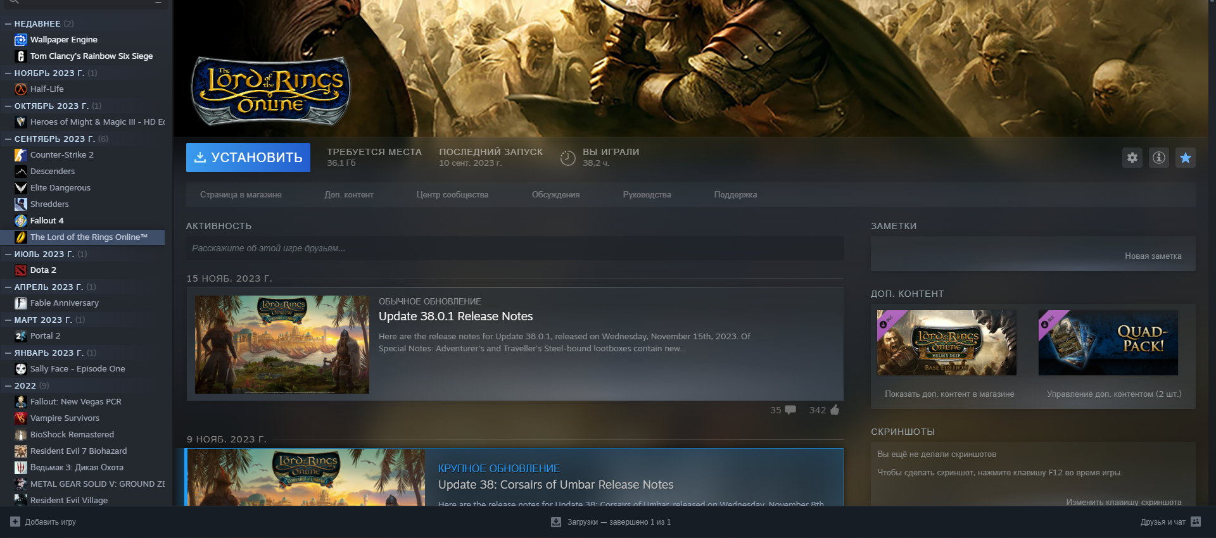Click Dota 2 game icon
Viewport: 1216px width, 538px height.
21,270
